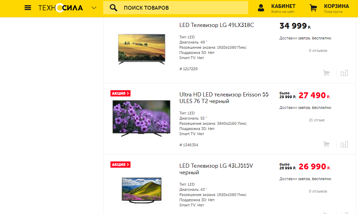The height and width of the screenshot is (214, 358).
Task: Add Erisson 55 ULES television to cart
Action: click(326, 144)
